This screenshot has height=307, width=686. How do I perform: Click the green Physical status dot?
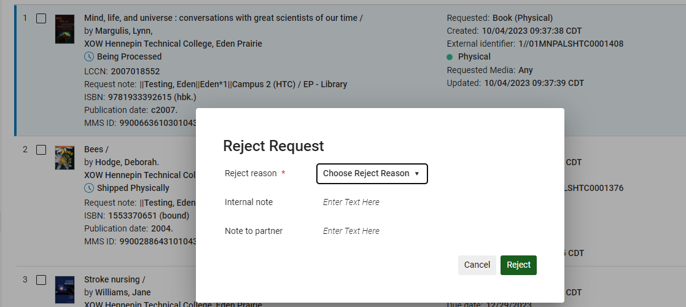[x=450, y=56]
